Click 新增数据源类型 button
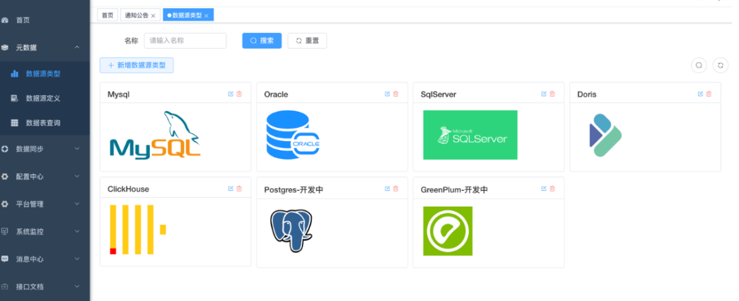 137,66
